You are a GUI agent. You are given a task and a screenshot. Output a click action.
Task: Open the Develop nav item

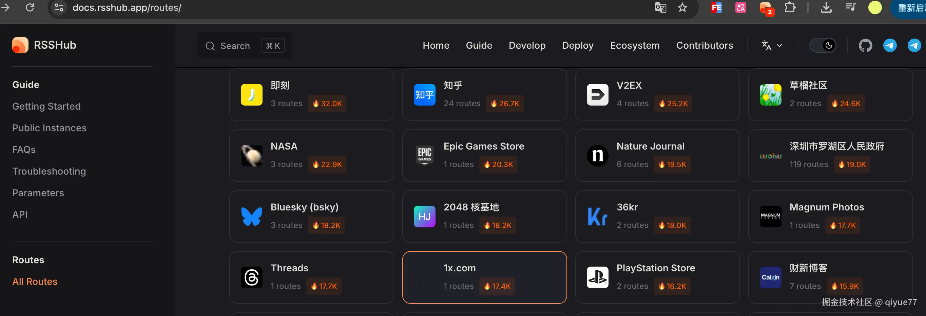point(527,46)
